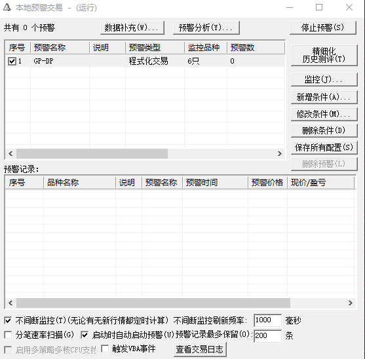
Task: Open 查看交易日志 log viewer
Action: (200, 349)
